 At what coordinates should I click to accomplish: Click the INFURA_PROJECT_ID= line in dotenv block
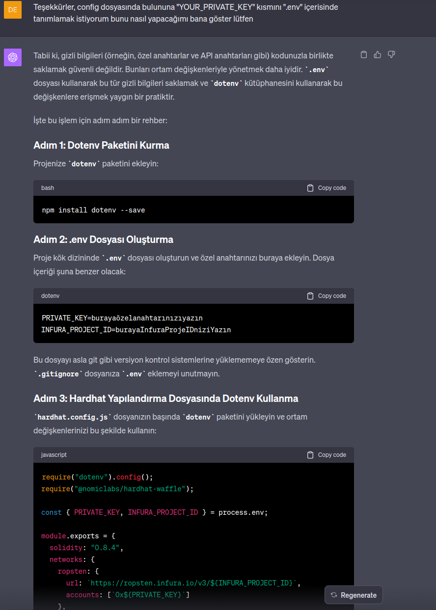[x=136, y=330]
